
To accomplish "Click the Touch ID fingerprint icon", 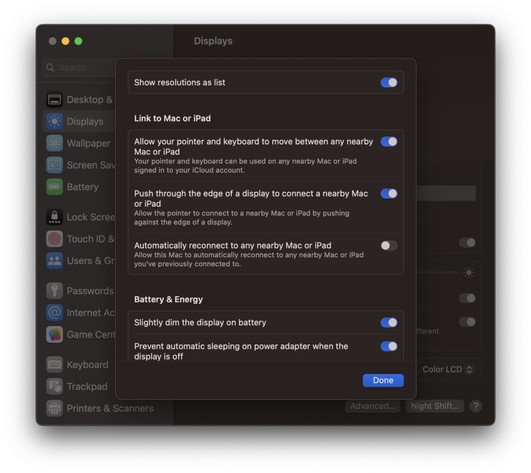I will [54, 239].
